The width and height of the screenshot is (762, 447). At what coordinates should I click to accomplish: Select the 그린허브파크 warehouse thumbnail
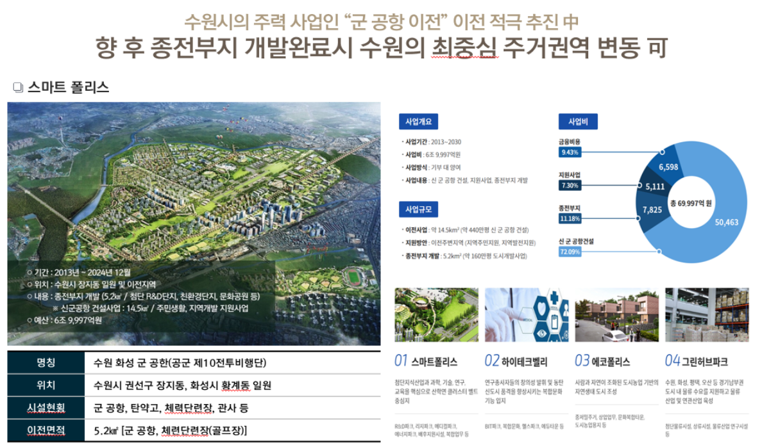(707, 314)
